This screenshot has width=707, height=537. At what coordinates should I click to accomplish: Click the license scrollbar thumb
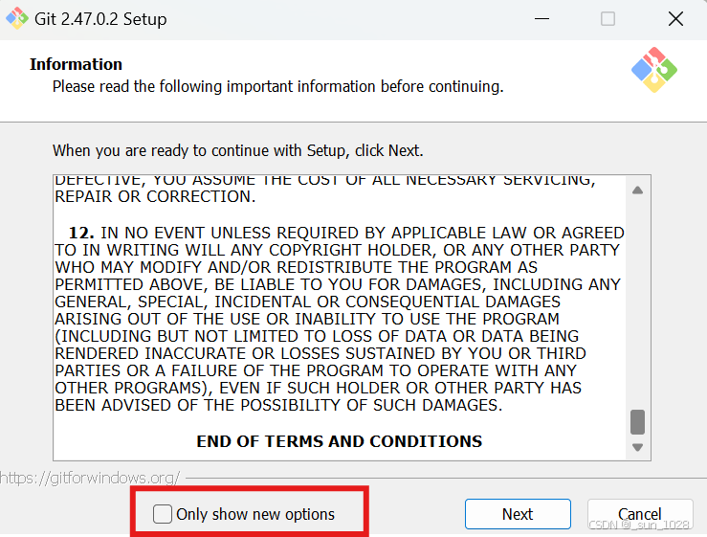[638, 422]
